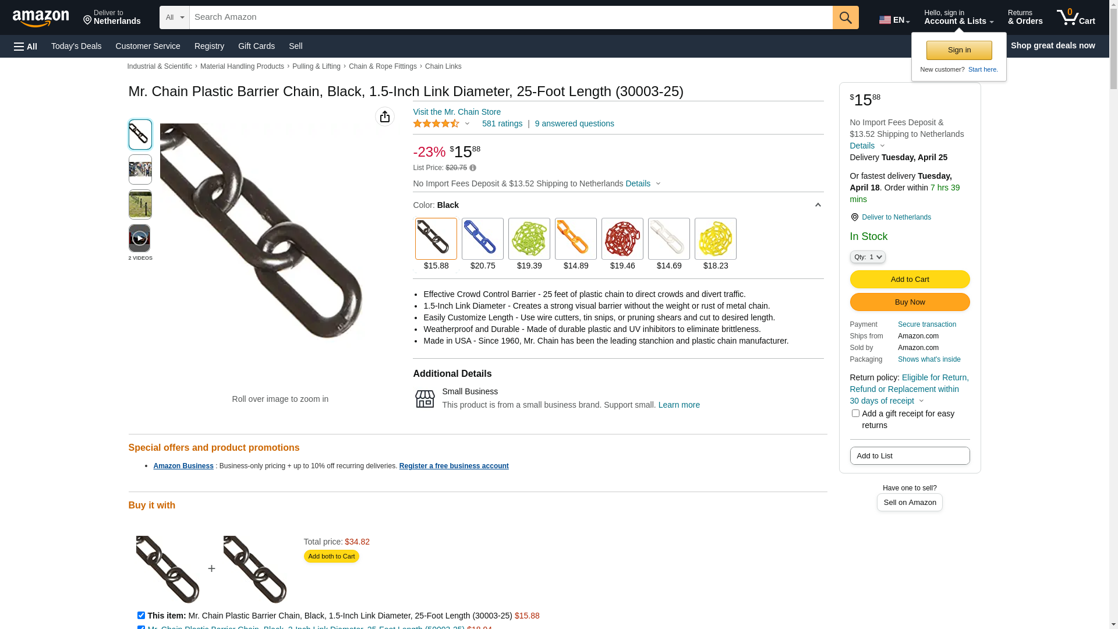Uncheck the "This item" bundle checkbox
Viewport: 1118px width, 629px height.
[x=141, y=615]
